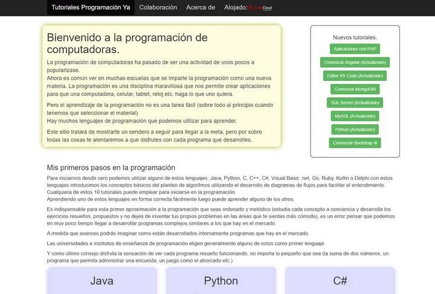Open MySQL (Actualizado) tutorial
Image resolution: width=435 pixels, height=294 pixels.
[x=355, y=116]
